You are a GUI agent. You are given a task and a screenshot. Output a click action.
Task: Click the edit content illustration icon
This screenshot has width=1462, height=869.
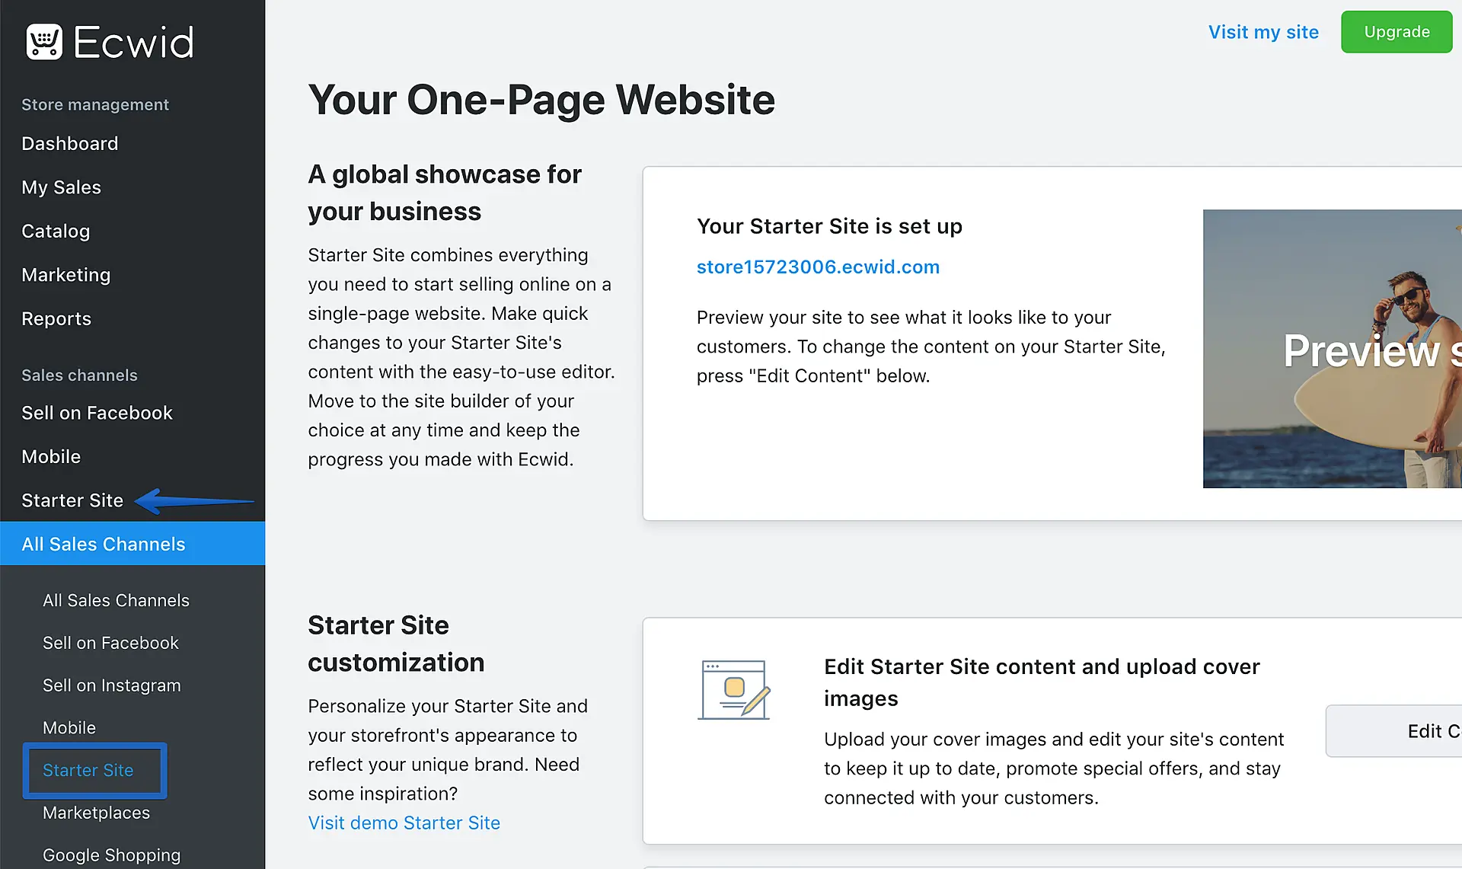[x=734, y=690]
